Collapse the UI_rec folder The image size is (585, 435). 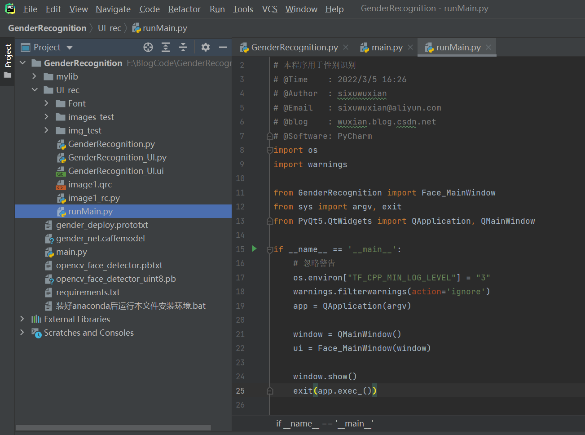35,90
